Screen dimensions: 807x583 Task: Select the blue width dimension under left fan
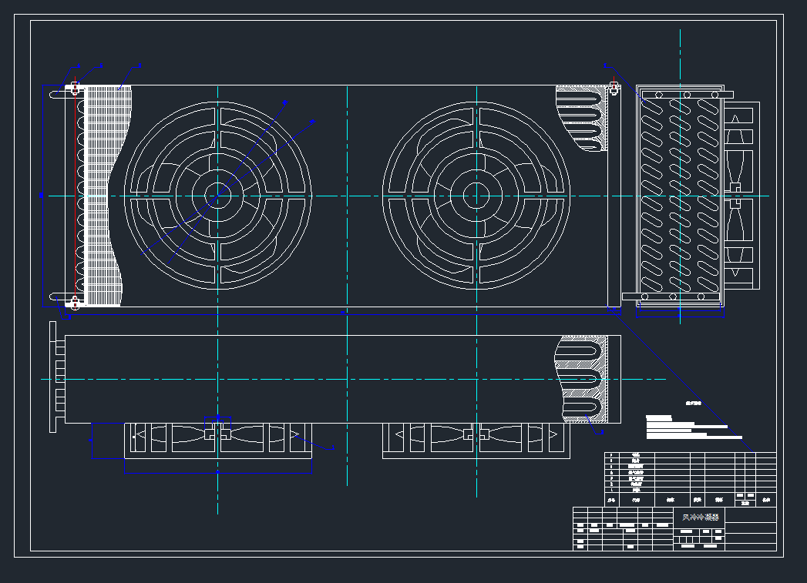pyautogui.click(x=218, y=471)
